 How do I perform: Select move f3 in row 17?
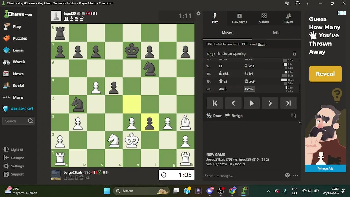pos(221,66)
